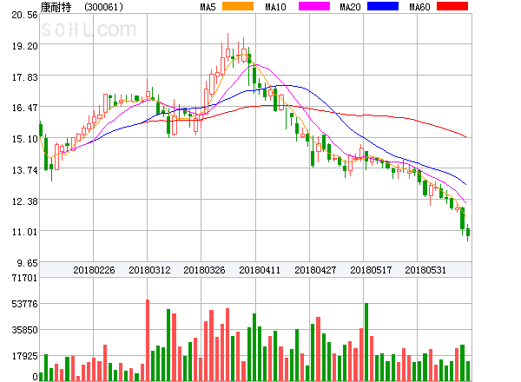This screenshot has height=382, width=521.
Task: Click the 15.10 price axis label
Action: pyautogui.click(x=25, y=139)
